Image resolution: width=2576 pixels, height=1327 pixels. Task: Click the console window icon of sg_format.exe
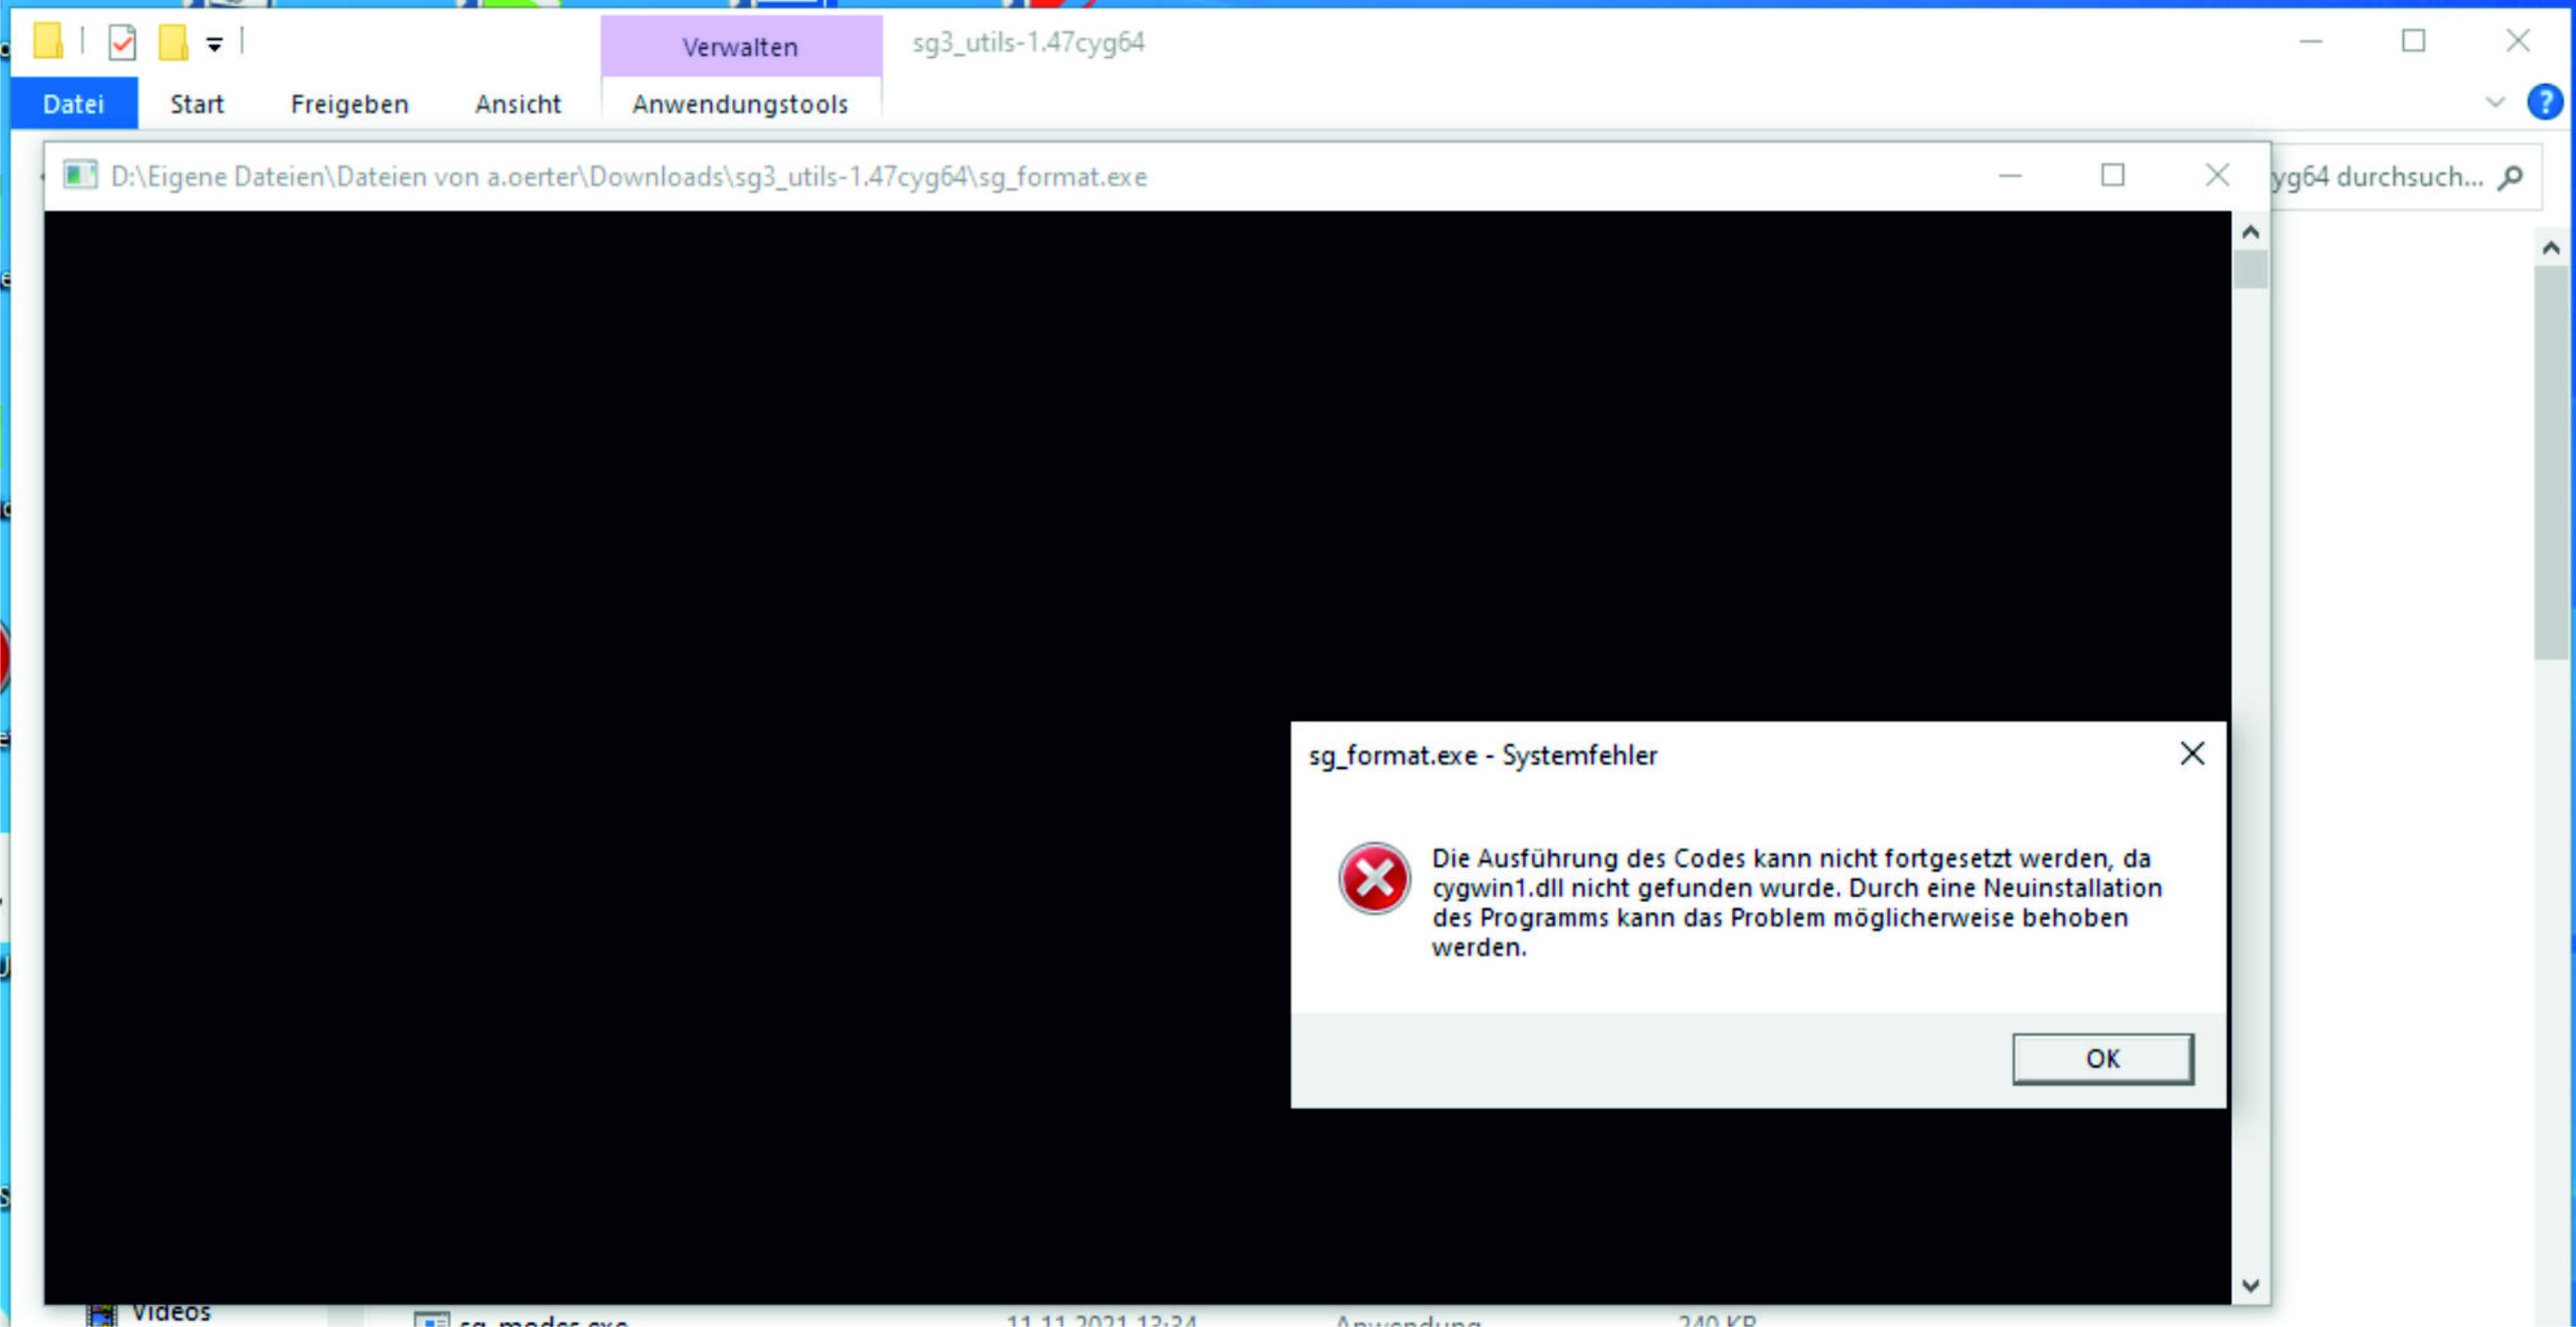coord(80,176)
